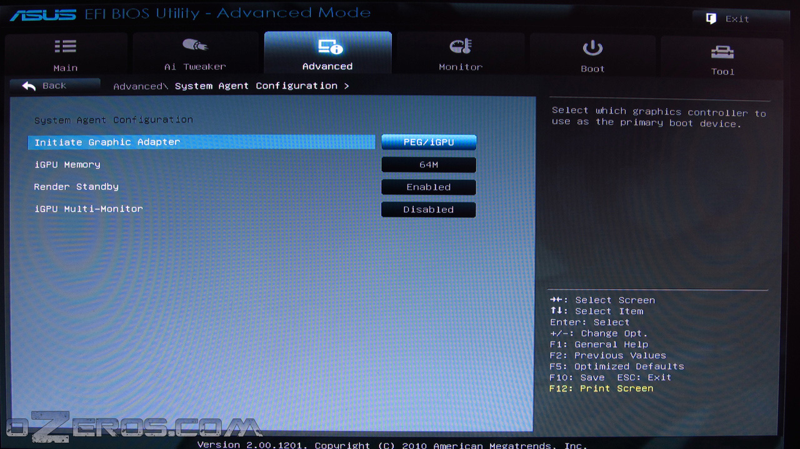Click the Boot power icon

pyautogui.click(x=592, y=48)
